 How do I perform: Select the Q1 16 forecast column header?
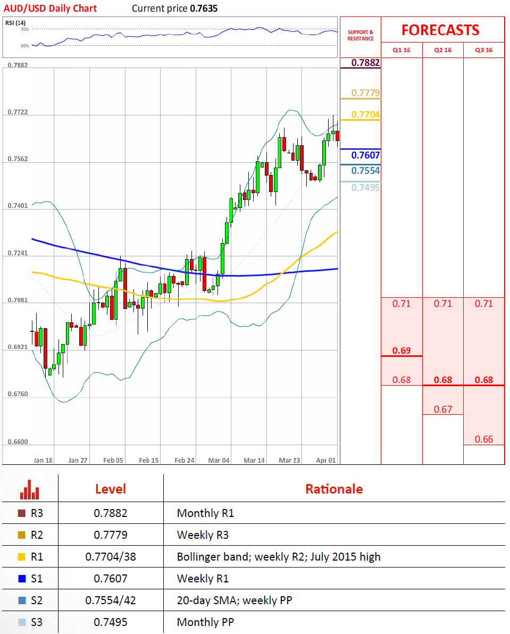[402, 50]
